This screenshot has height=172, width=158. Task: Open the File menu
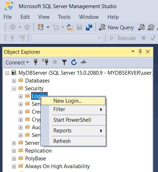[7, 17]
